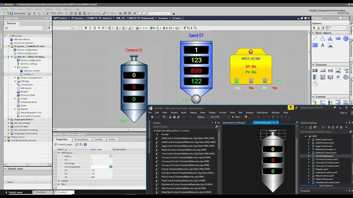Select MixerControl.xaml in Solution Explorer
The image size is (353, 198).
tap(325, 176)
